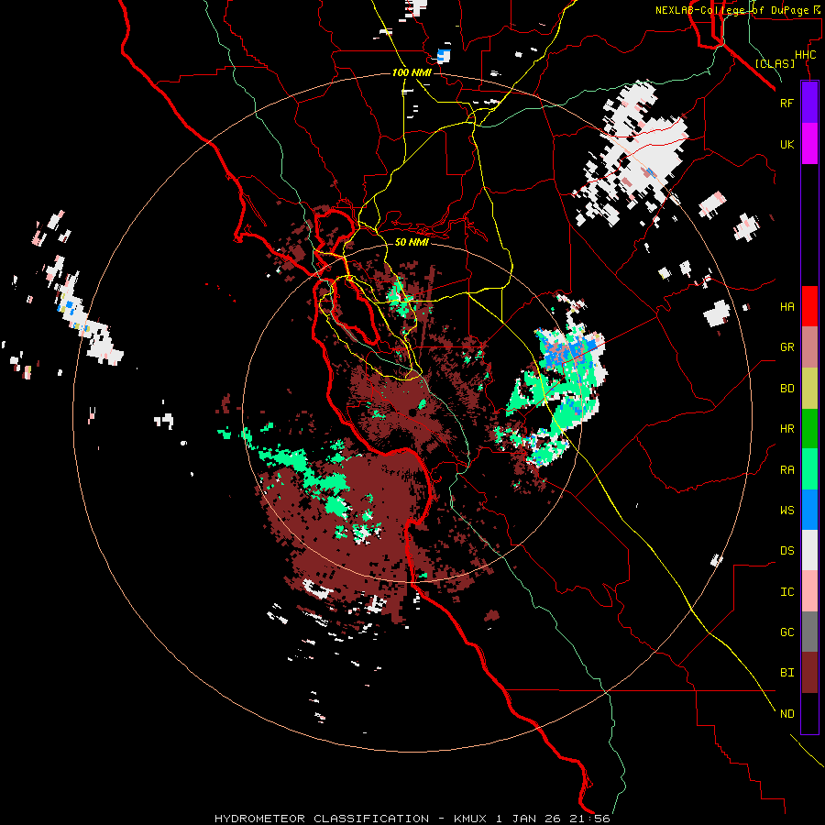825x825 pixels.
Task: Click the GC gray legend swatch
Action: (x=809, y=632)
